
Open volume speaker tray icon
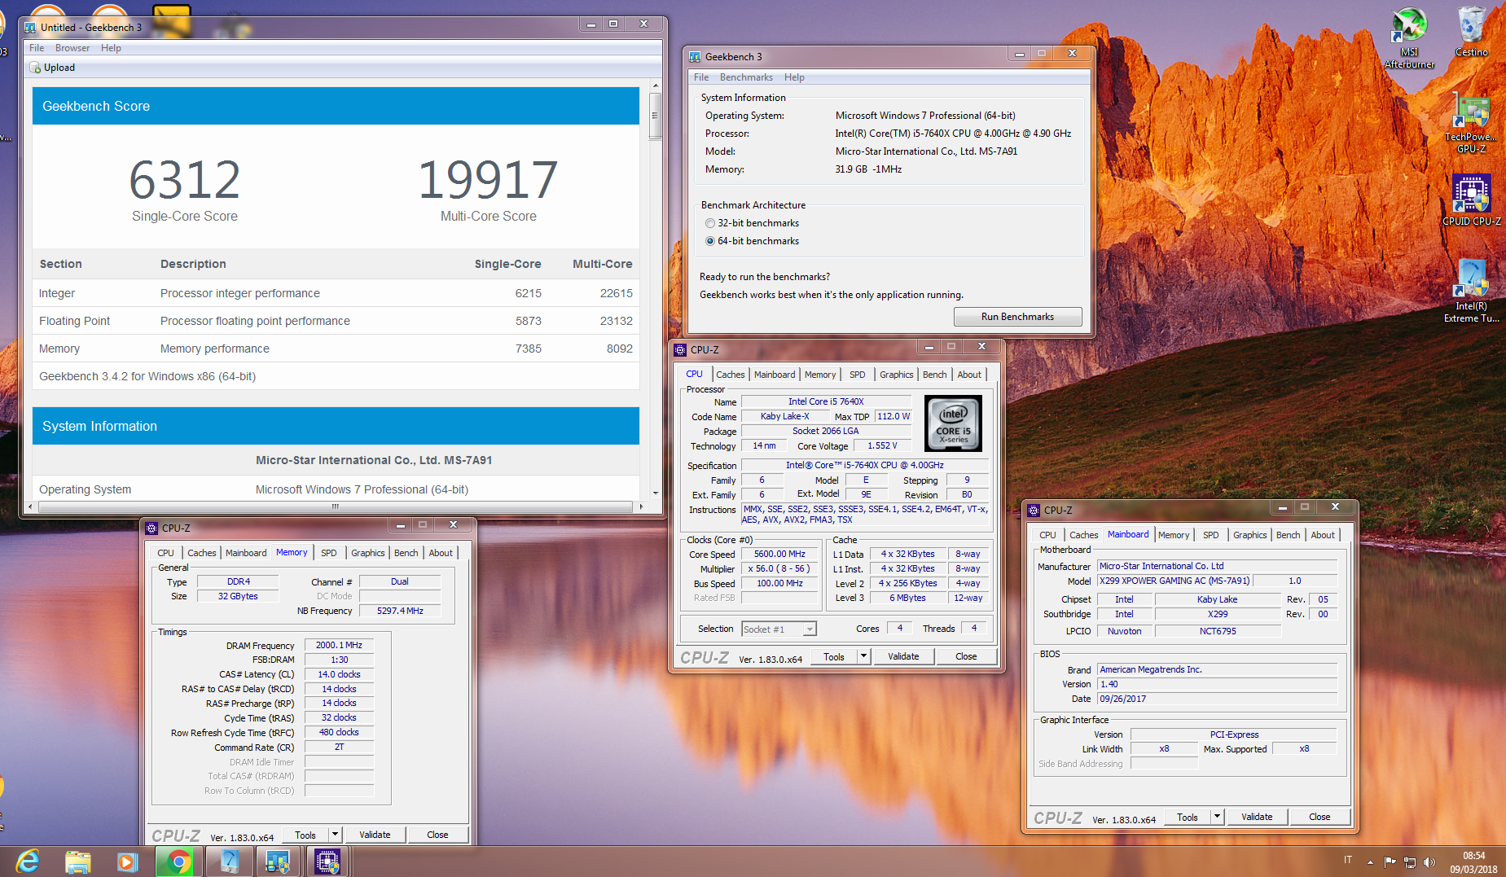(x=1429, y=862)
